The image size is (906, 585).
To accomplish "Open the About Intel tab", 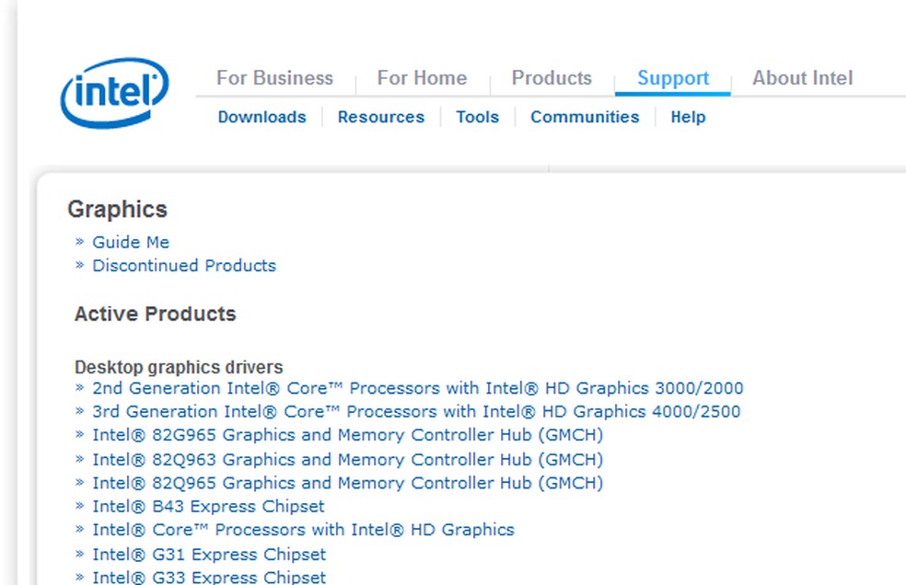I will (802, 78).
